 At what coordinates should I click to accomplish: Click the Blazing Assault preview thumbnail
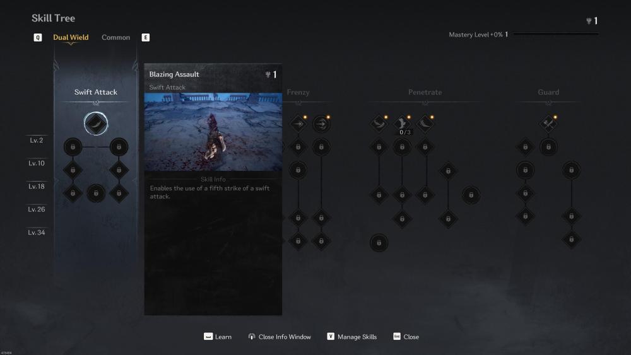pos(213,132)
